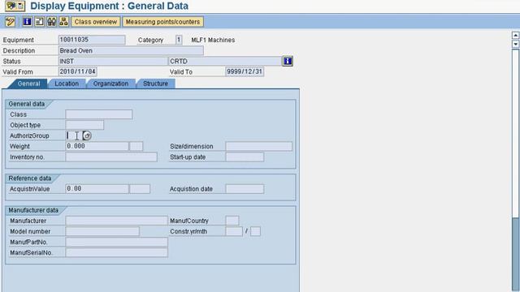Click the Weight value field
This screenshot has width=520, height=292.
tap(97, 146)
